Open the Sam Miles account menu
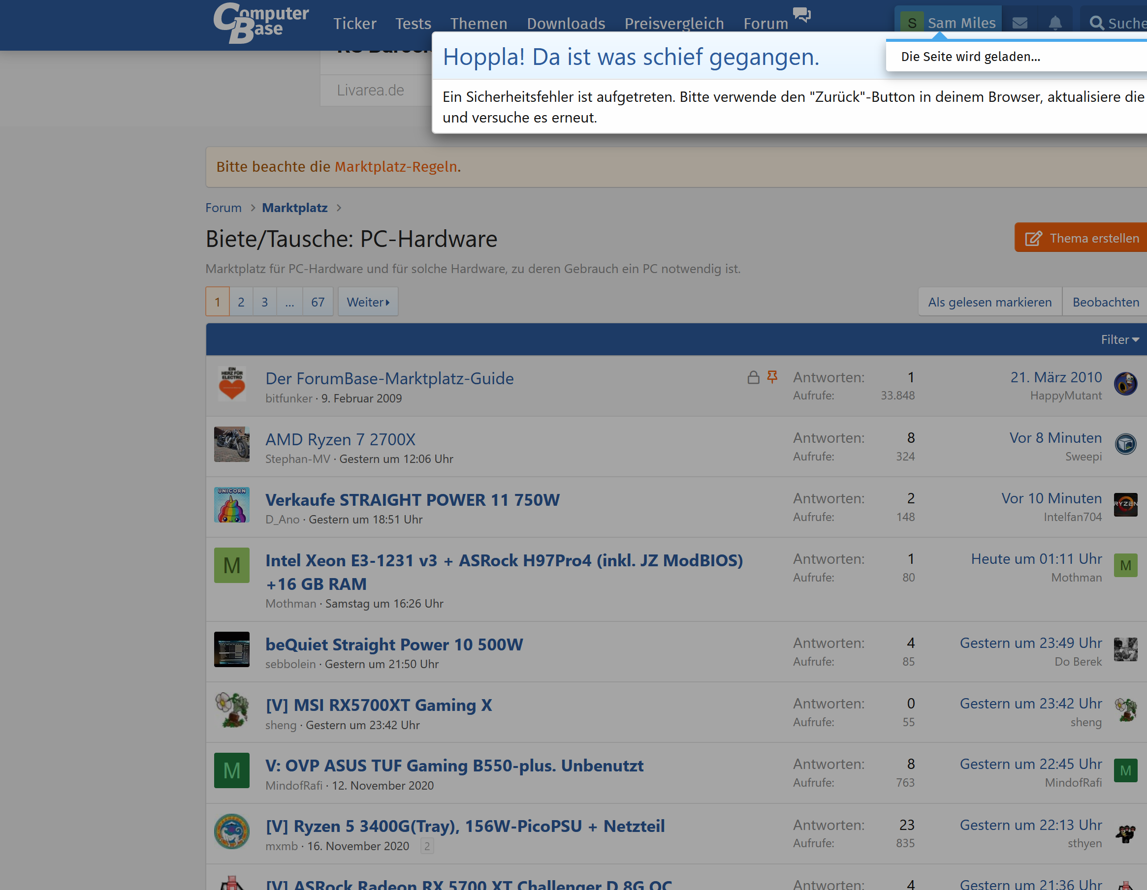 (x=949, y=23)
